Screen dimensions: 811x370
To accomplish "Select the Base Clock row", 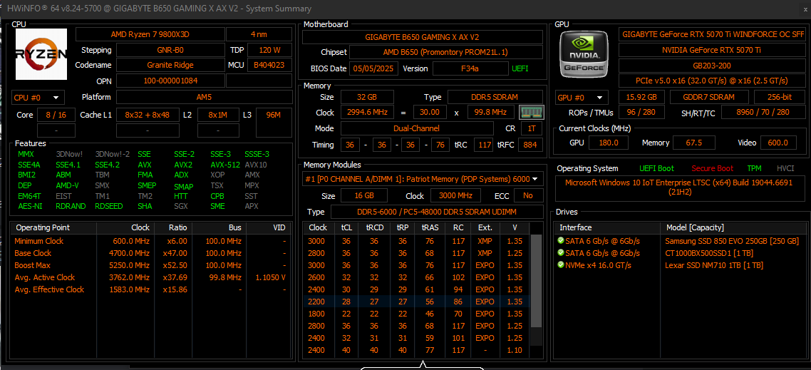I will (x=150, y=254).
